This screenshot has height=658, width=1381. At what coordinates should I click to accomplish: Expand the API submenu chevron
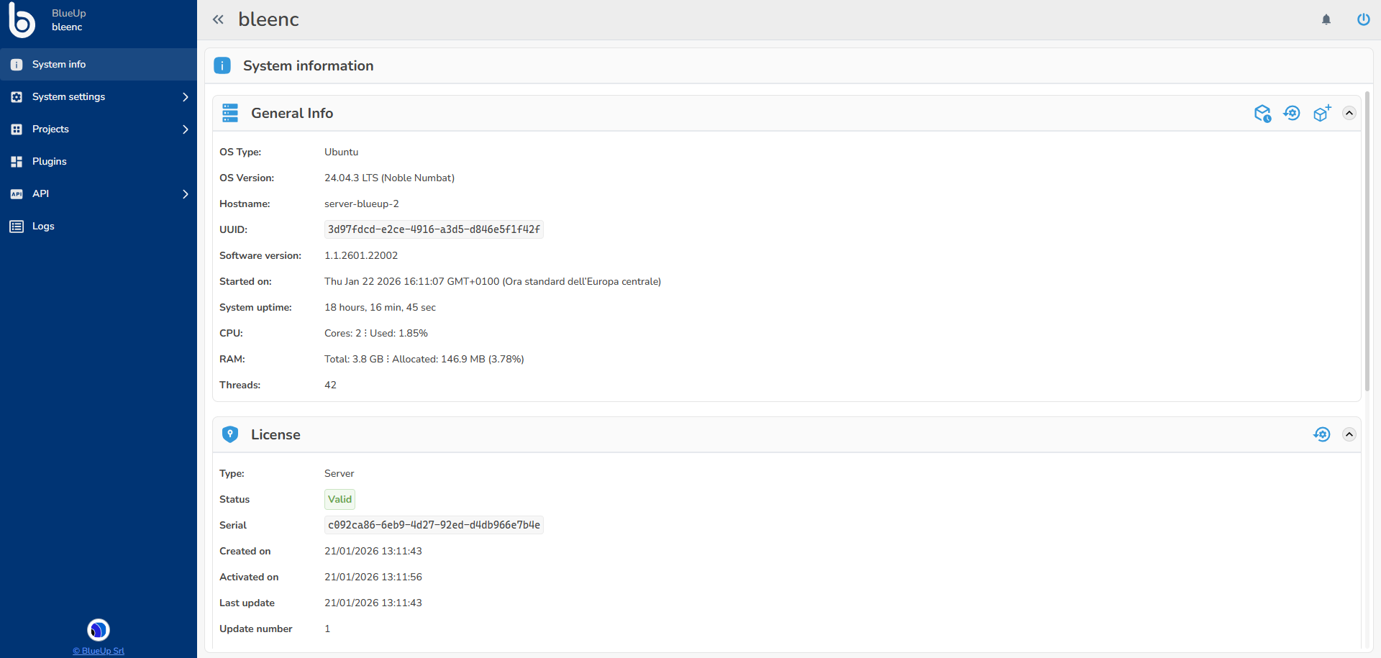[x=185, y=193]
